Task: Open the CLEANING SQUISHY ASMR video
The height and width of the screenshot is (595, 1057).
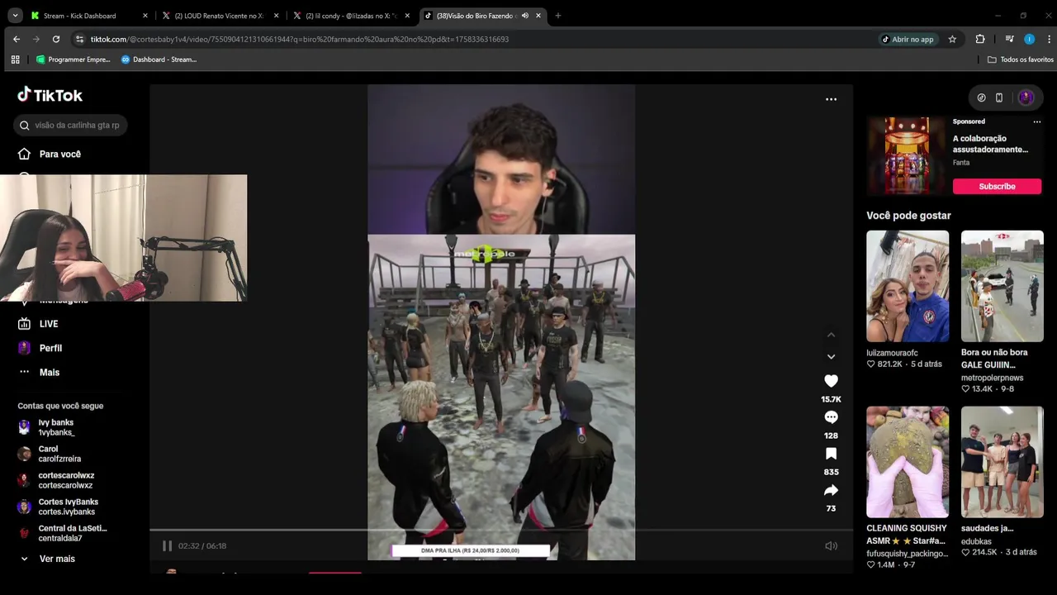Action: tap(908, 462)
